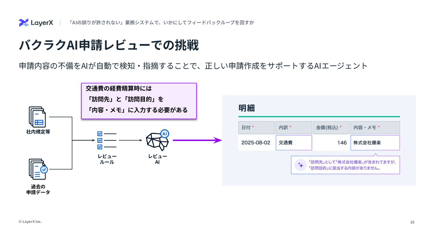Click the date cell 2025-08-02

click(256, 143)
